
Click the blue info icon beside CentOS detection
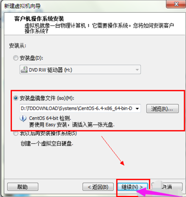coord(23,118)
